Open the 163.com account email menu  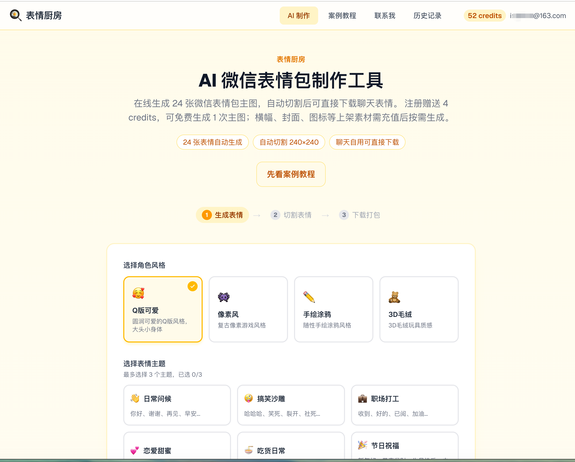click(x=538, y=16)
